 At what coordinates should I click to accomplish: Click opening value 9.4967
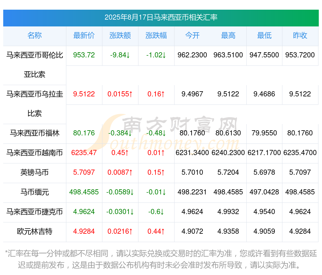(192, 94)
